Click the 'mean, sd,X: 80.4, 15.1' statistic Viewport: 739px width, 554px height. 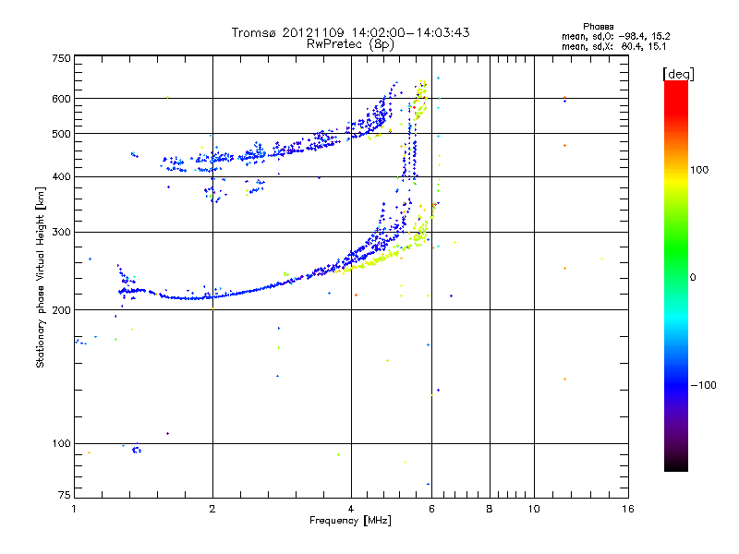tap(613, 46)
